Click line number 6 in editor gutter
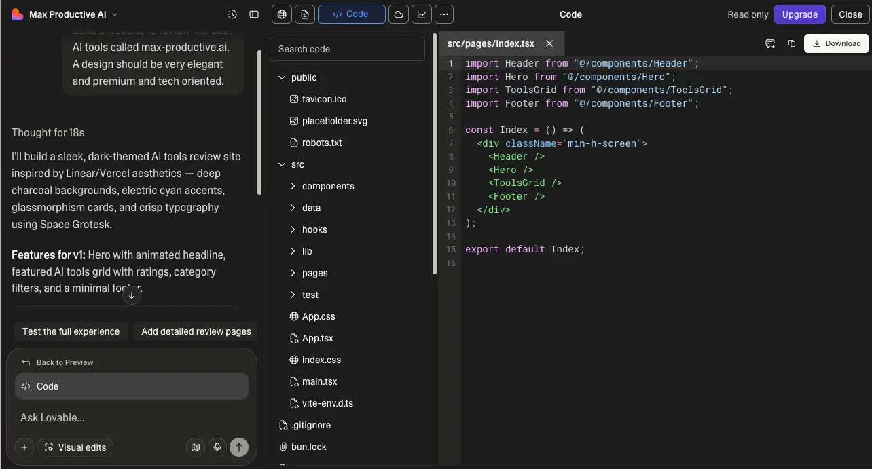Image resolution: width=872 pixels, height=469 pixels. point(451,130)
